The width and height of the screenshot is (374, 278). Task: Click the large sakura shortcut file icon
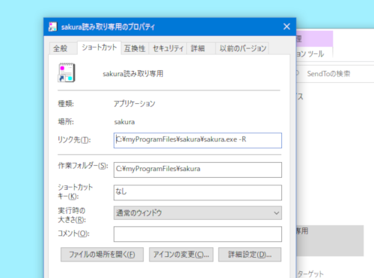[x=67, y=72]
